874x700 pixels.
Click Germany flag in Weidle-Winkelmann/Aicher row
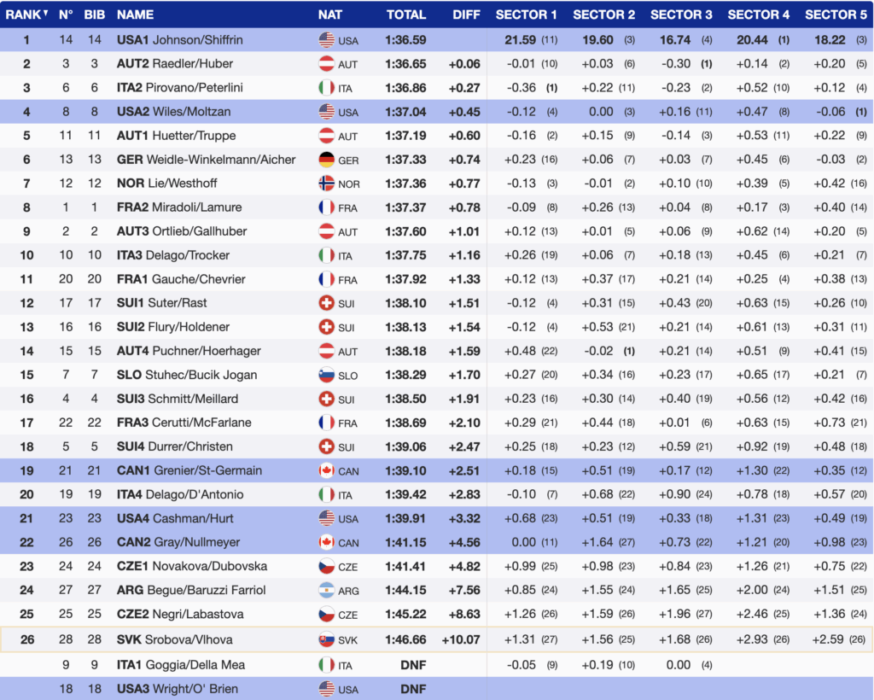pos(326,160)
